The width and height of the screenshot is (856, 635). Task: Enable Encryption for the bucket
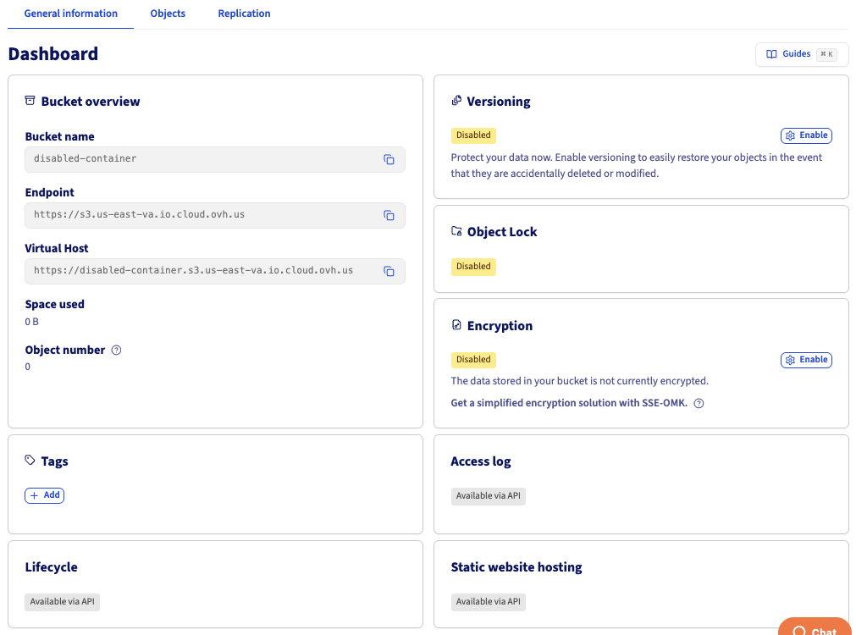tap(806, 360)
